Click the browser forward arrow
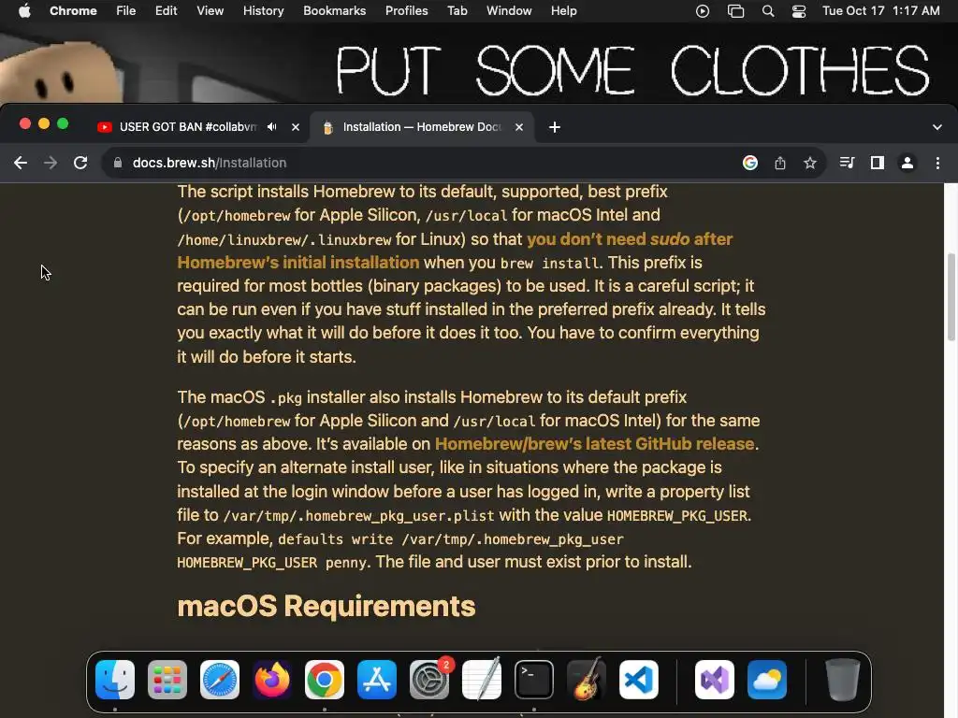 click(x=51, y=163)
